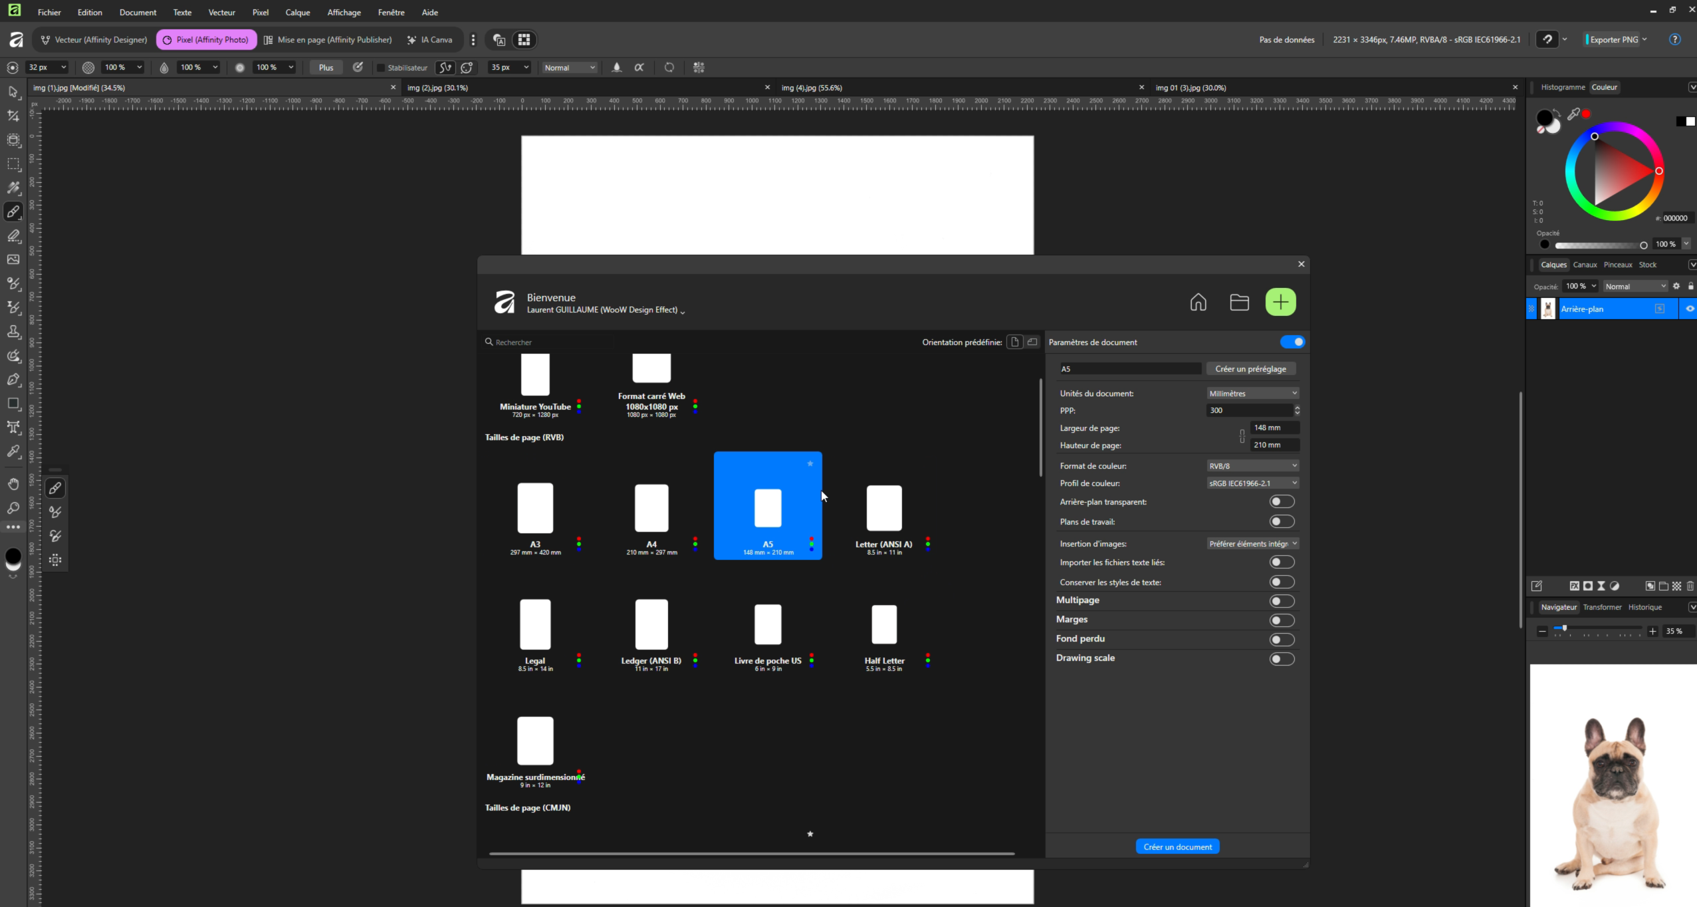
Task: Choose the hand View tool
Action: (13, 484)
